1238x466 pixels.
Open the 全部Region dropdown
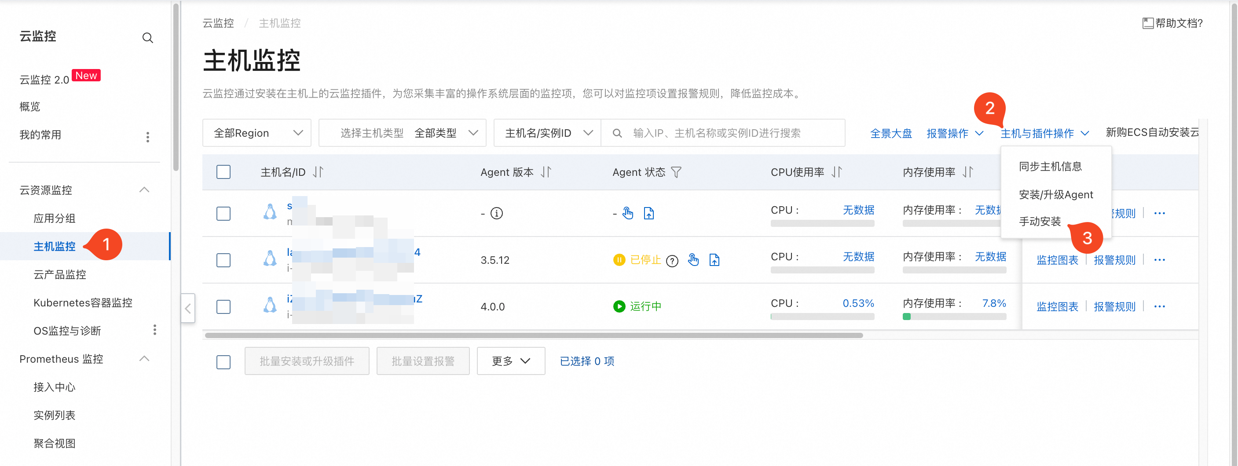256,133
